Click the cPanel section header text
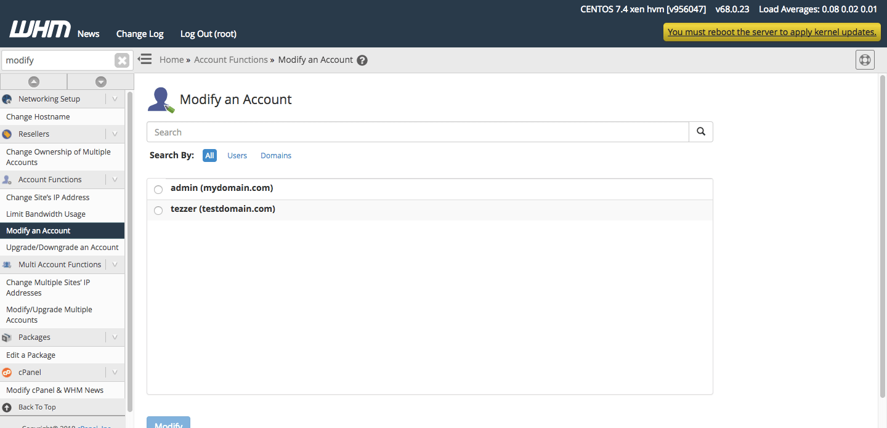This screenshot has height=428, width=887. pos(30,373)
